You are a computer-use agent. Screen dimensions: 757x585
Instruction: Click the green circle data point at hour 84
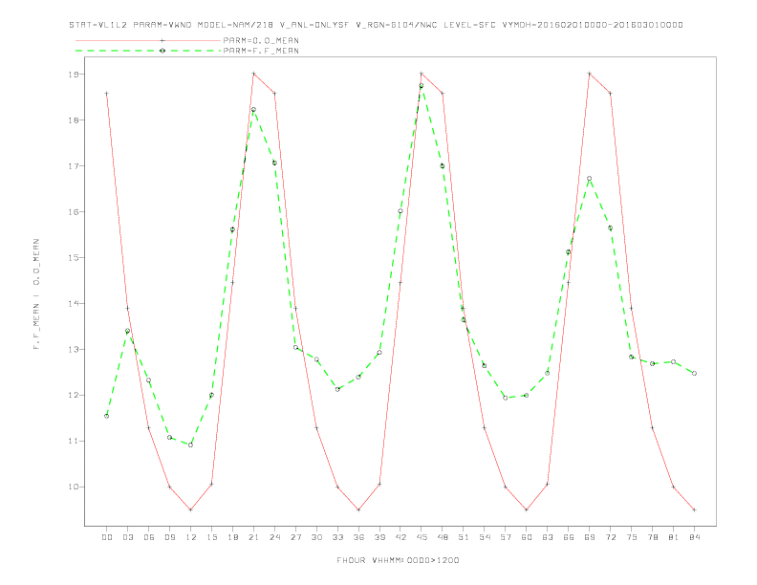pyautogui.click(x=694, y=373)
